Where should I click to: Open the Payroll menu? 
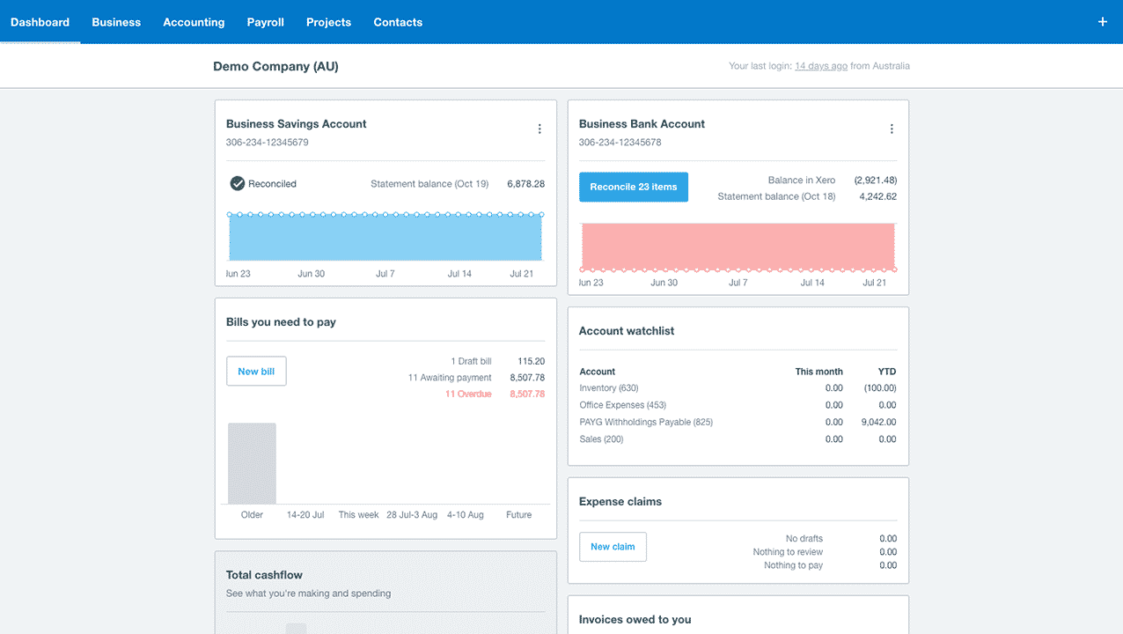pos(265,22)
